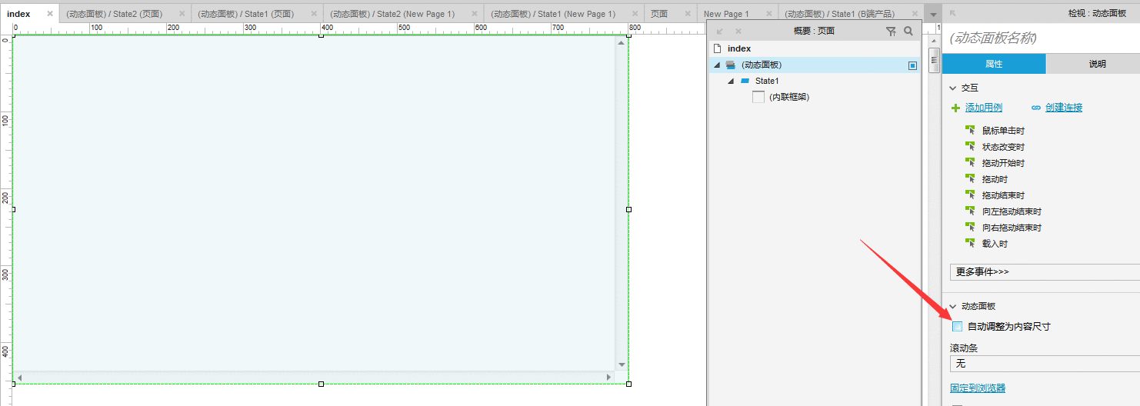
Task: Click the pop-out arrow in the outline panel header
Action: [720, 32]
